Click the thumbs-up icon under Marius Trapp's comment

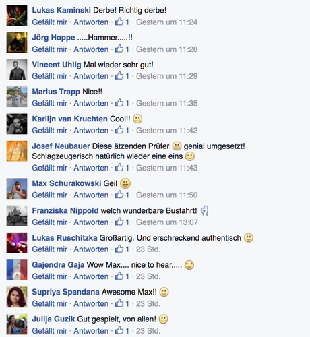coord(119,103)
